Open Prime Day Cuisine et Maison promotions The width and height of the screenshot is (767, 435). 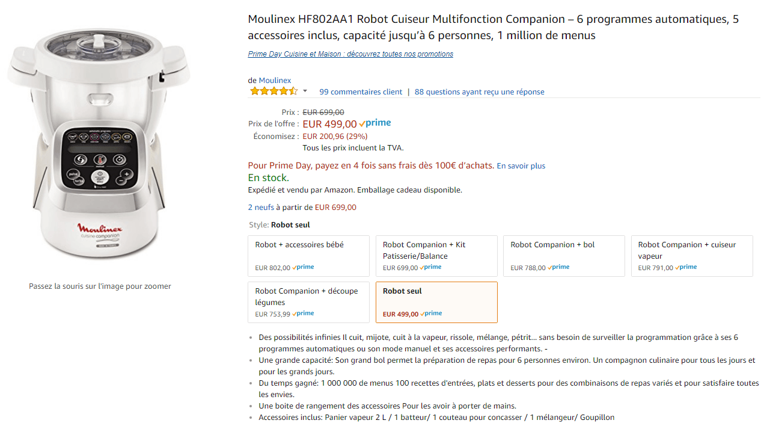(x=350, y=54)
